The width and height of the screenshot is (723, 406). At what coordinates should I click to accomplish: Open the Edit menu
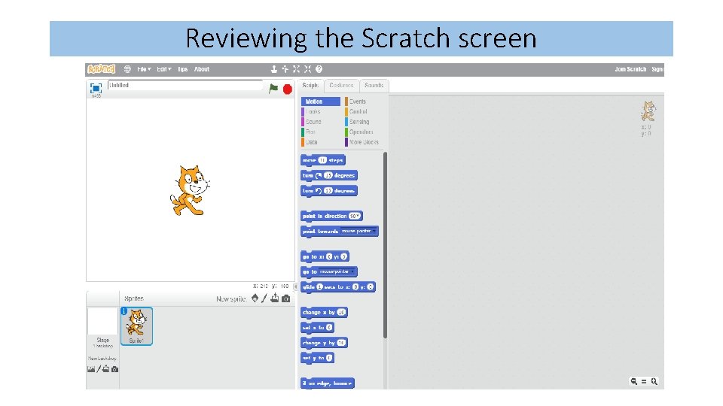point(164,69)
